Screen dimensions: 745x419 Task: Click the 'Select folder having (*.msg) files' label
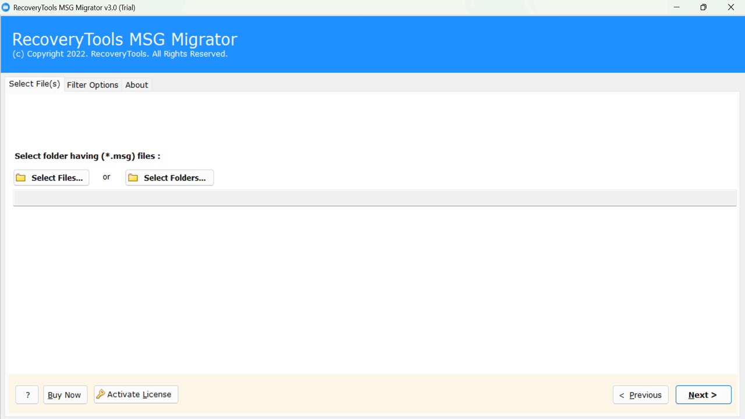point(87,156)
